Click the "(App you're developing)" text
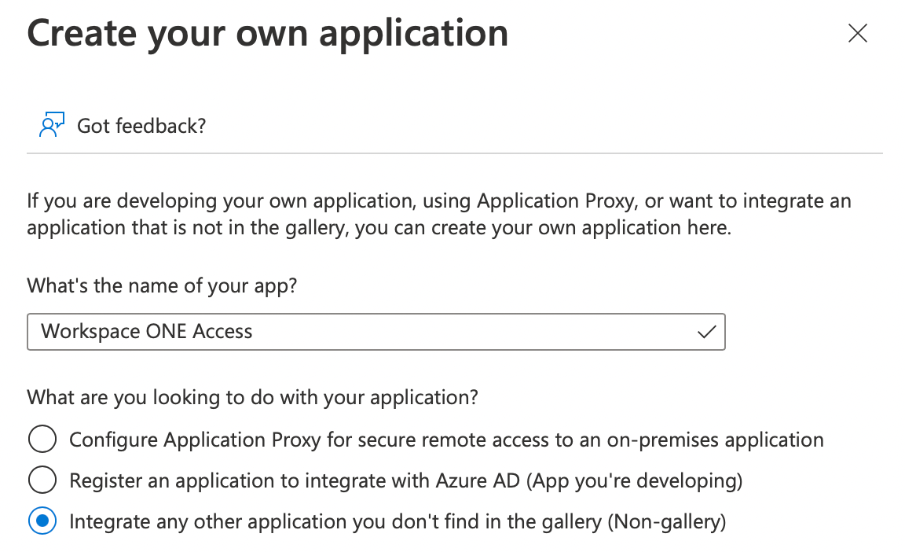Viewport: 905px width, 552px height. point(634,480)
